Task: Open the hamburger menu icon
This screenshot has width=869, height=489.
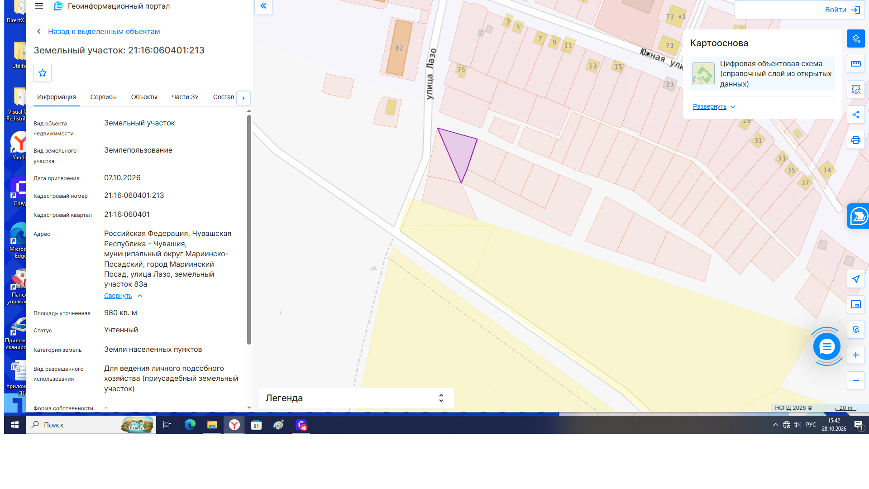Action: click(x=39, y=6)
